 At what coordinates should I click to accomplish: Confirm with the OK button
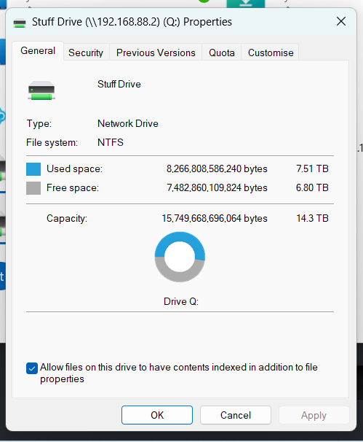point(157,415)
